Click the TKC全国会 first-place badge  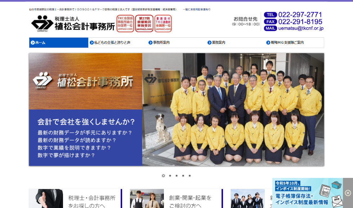[125, 24]
